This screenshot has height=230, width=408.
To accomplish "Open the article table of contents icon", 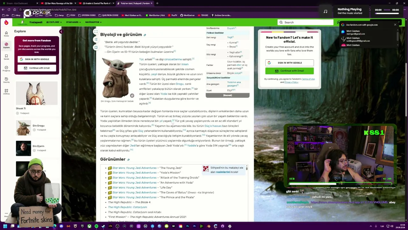I will click(96, 40).
